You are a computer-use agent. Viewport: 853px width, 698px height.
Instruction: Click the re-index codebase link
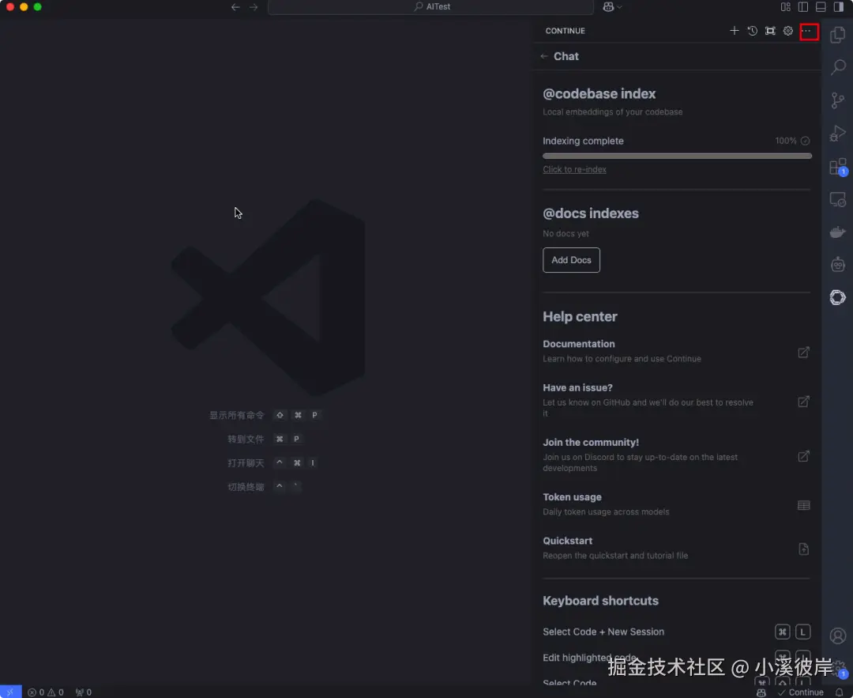click(x=574, y=169)
